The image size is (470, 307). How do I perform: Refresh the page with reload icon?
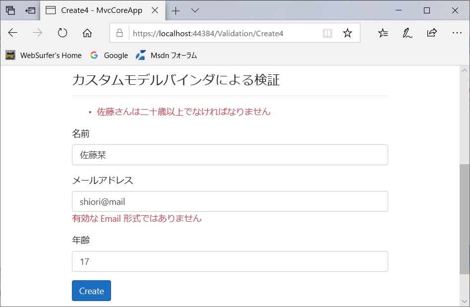(62, 33)
